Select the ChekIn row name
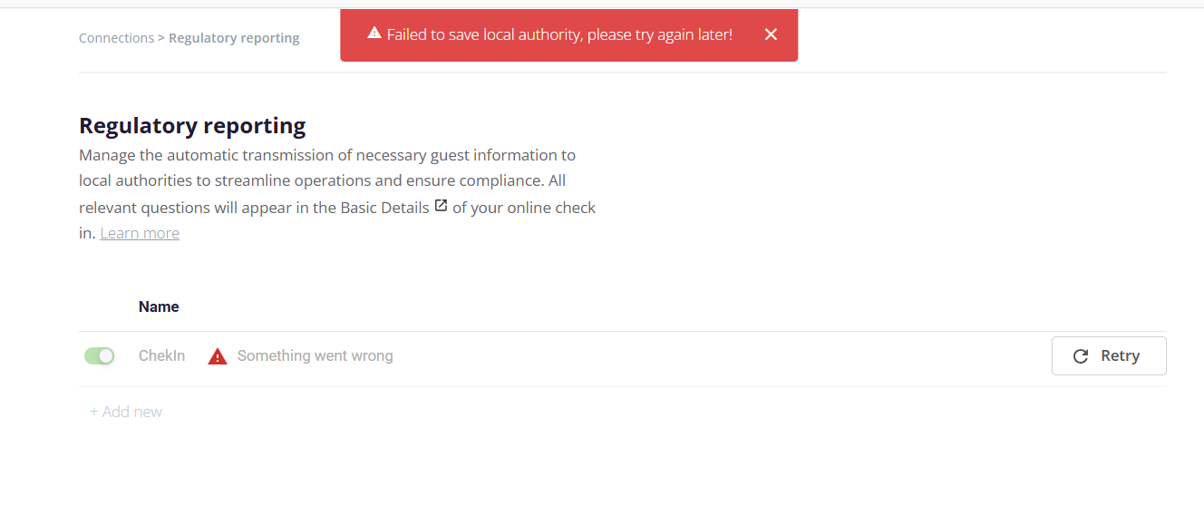The image size is (1204, 515). click(161, 356)
